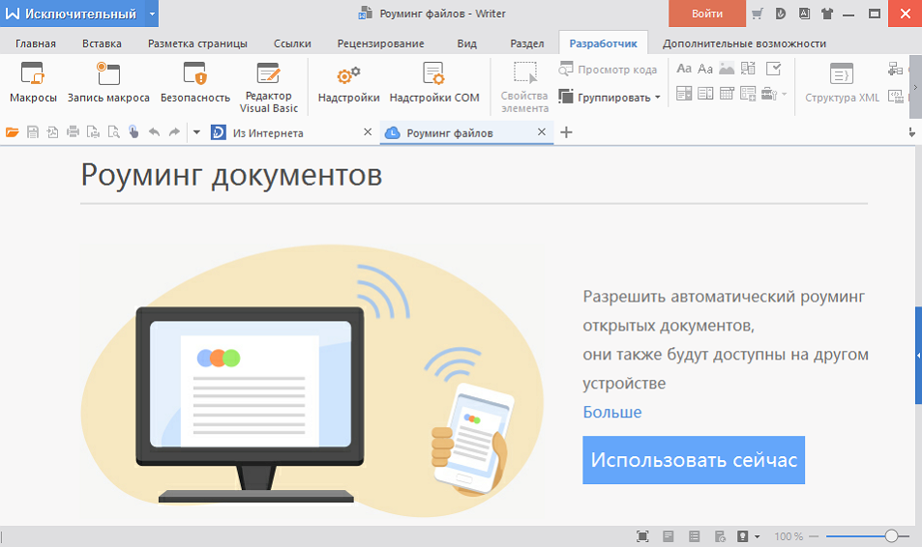
Task: Open print preview magnifier icon
Action: (113, 132)
